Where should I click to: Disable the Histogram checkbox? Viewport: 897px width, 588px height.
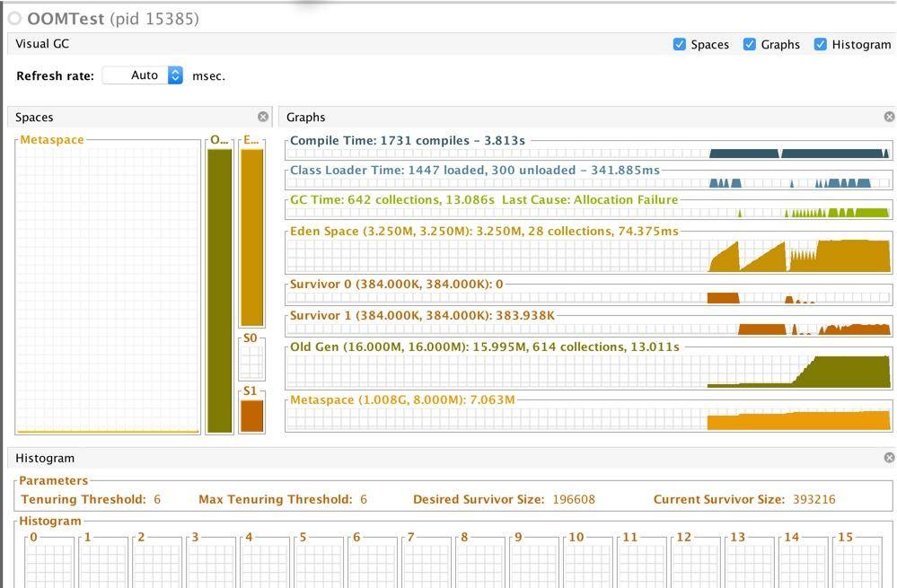pos(820,44)
